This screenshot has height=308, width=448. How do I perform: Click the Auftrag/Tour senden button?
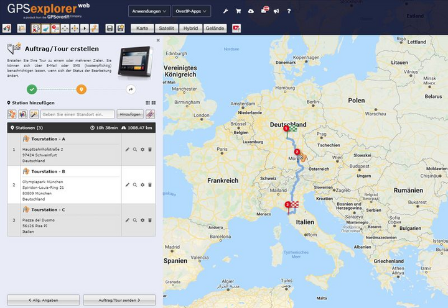119,300
